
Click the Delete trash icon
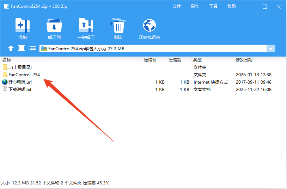tap(118, 26)
